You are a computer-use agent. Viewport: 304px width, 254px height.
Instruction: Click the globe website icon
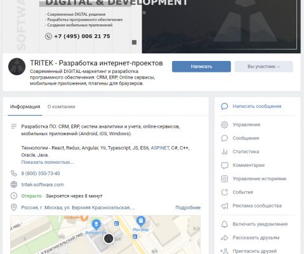[14, 185]
